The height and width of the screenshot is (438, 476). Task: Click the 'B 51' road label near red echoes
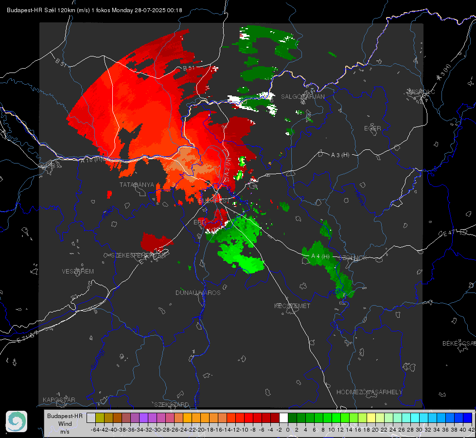point(189,68)
